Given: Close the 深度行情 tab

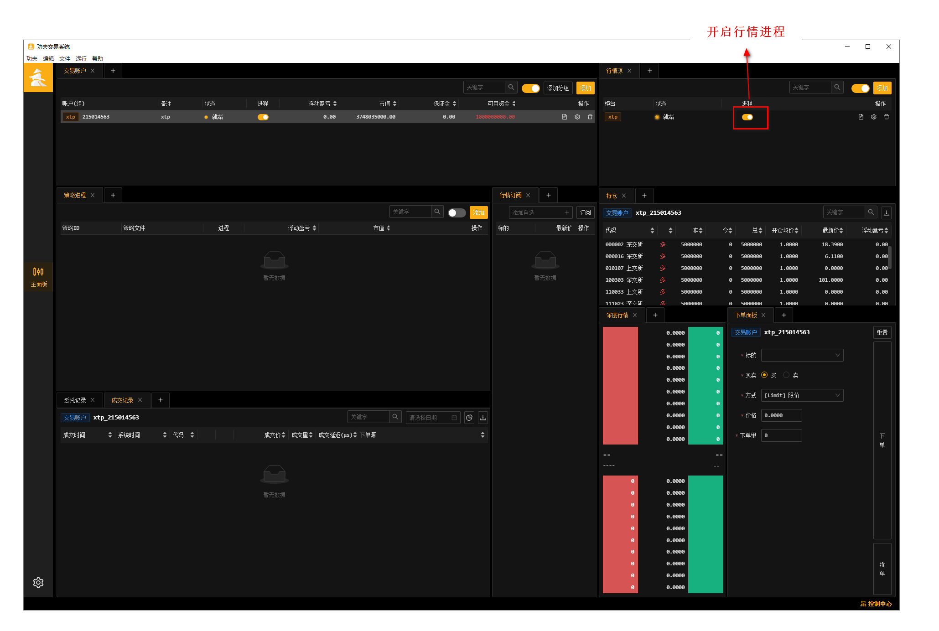Looking at the screenshot, I should (x=634, y=315).
